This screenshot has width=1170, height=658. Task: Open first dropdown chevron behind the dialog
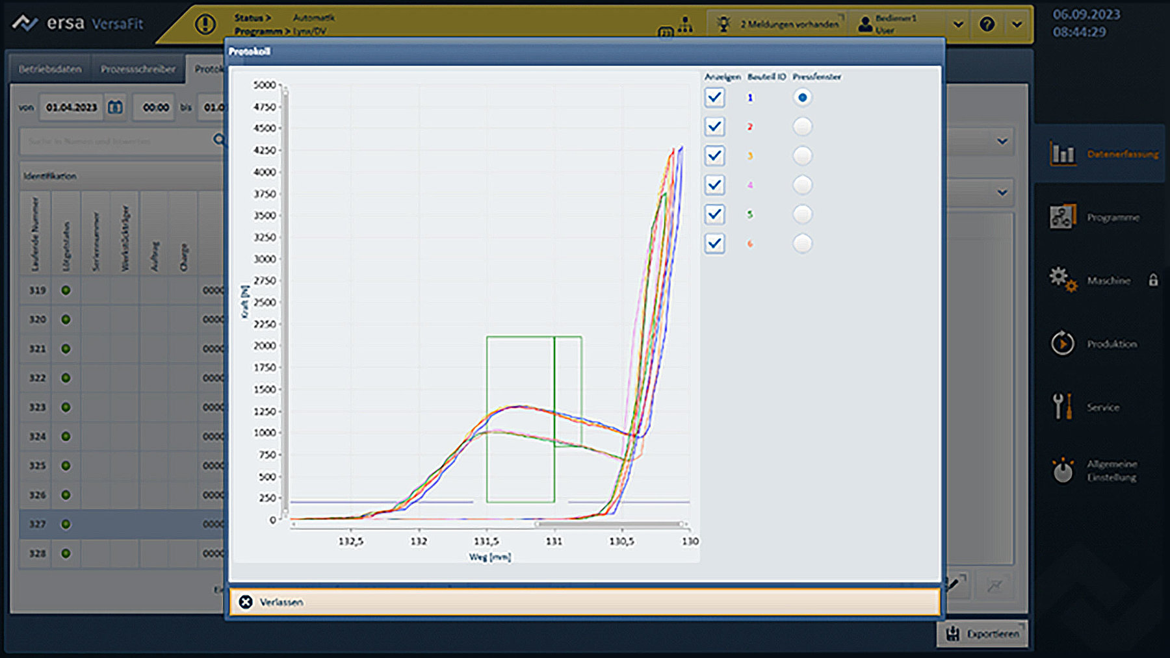click(1002, 141)
